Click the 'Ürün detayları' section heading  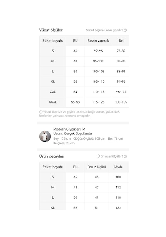coord(52,156)
